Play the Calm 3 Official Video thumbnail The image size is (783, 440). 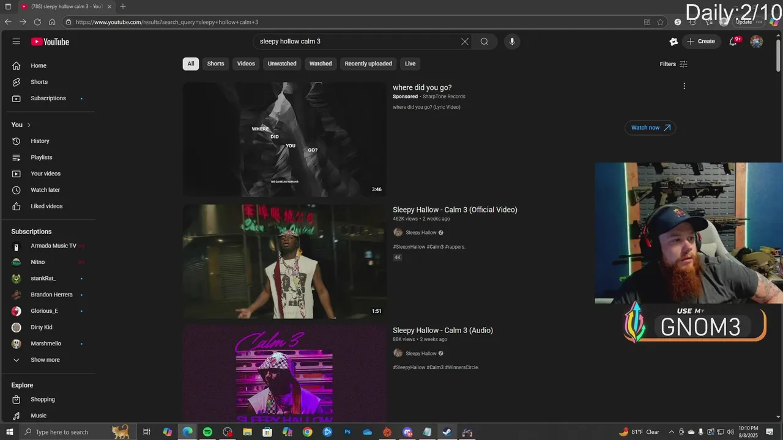[284, 262]
